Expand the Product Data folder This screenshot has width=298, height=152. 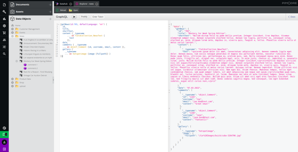12,79
